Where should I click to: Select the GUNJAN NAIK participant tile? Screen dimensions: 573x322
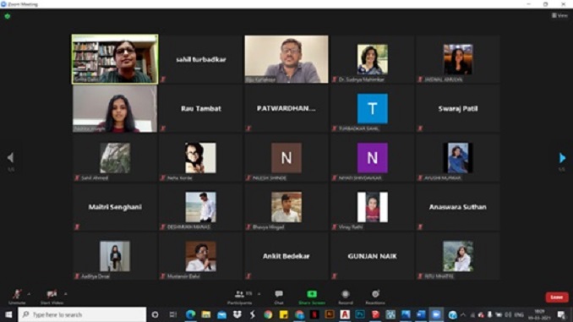[372, 256]
